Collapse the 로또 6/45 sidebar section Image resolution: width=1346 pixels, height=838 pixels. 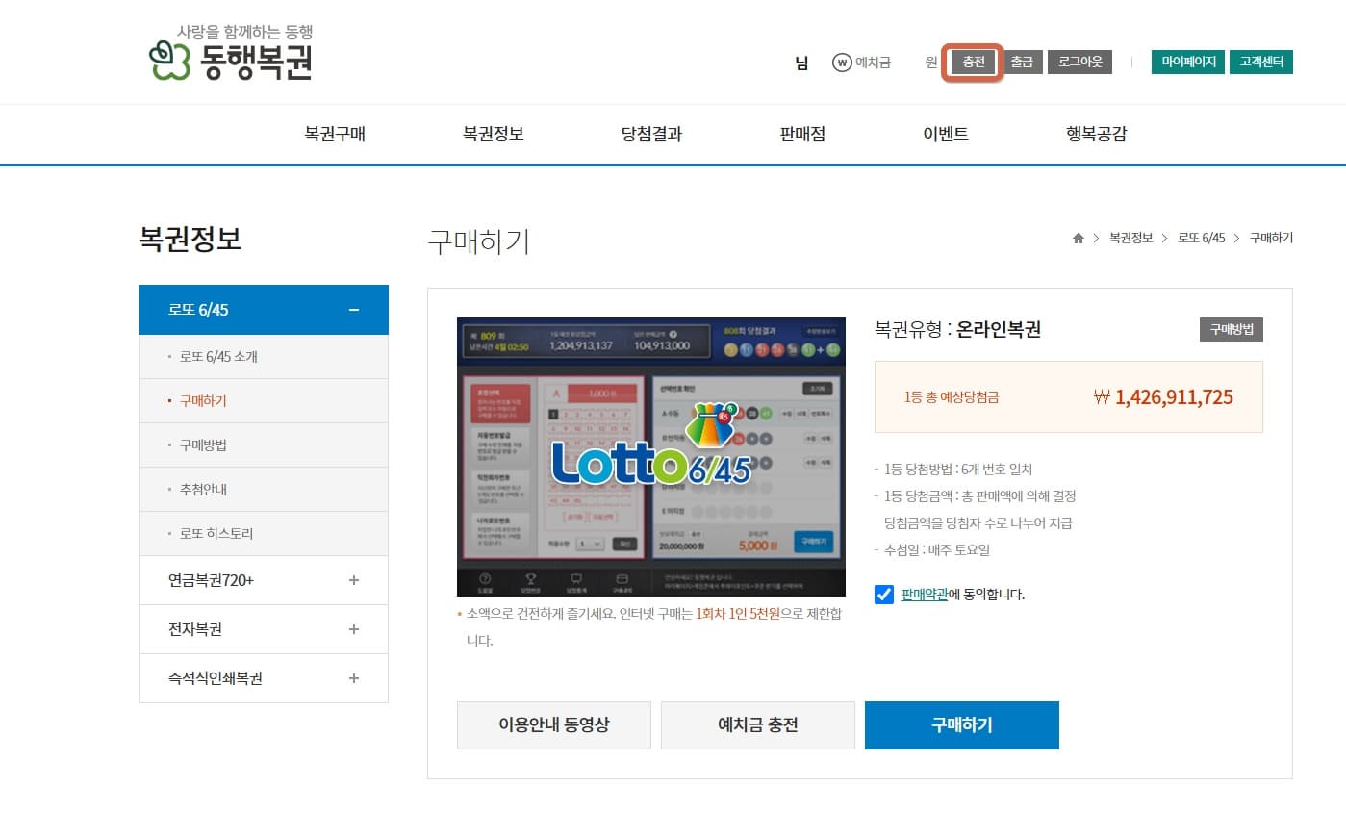(x=353, y=309)
